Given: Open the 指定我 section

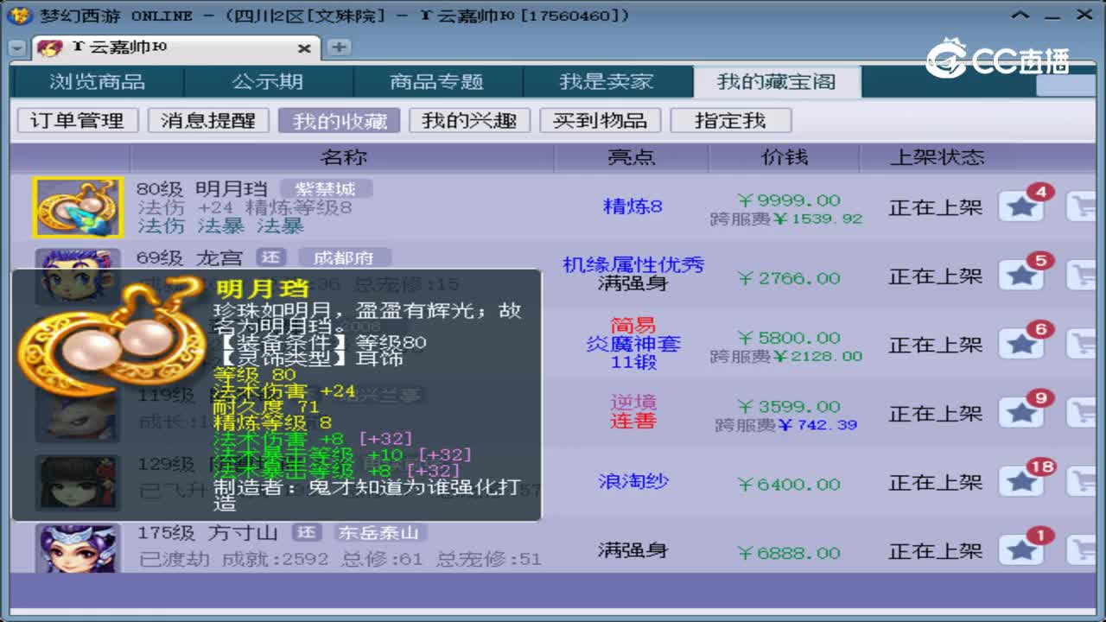Looking at the screenshot, I should 731,120.
